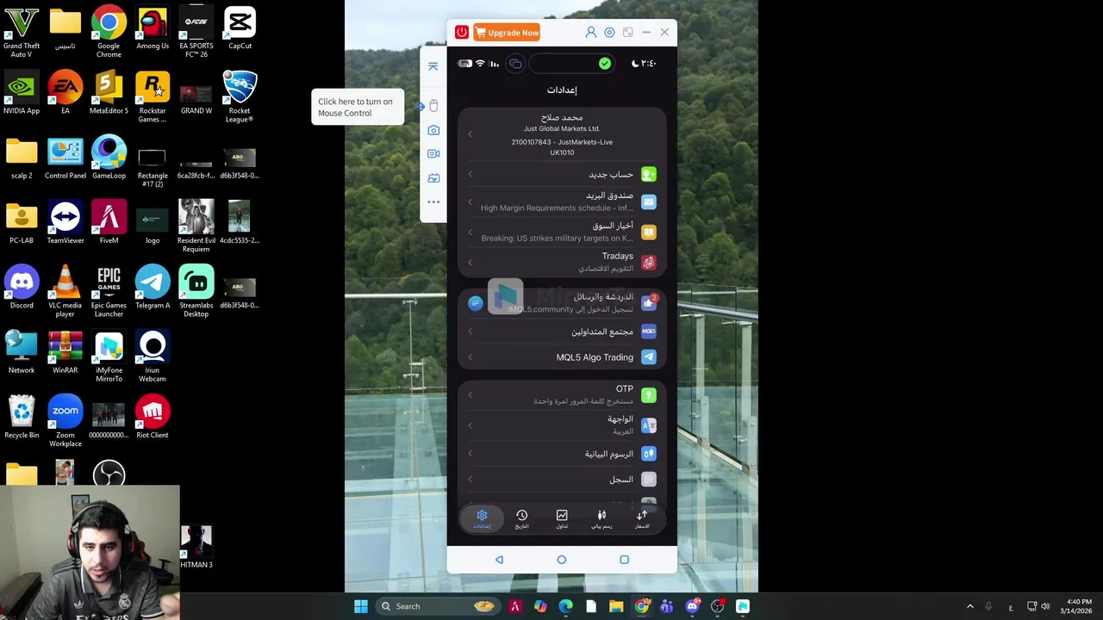Open MirrorTo settings target icon
This screenshot has width=1103, height=620.
click(609, 33)
